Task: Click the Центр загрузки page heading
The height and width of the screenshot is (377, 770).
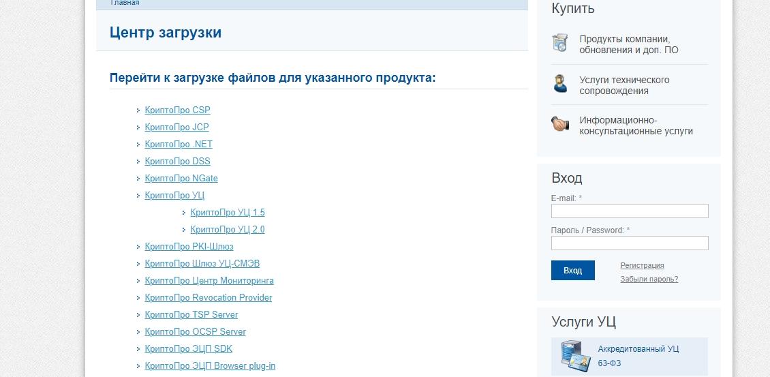Action: coord(166,33)
